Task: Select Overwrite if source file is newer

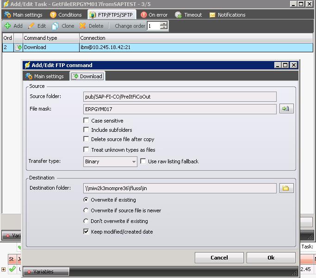Action: (x=86, y=210)
